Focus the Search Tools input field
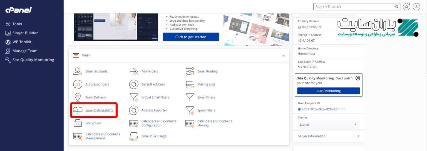The height and width of the screenshot is (151, 427). [x=354, y=7]
